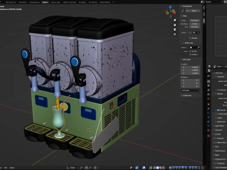Open the Output properties printer icon
Image resolution: width=227 pixels, height=170 pixels.
[209, 85]
